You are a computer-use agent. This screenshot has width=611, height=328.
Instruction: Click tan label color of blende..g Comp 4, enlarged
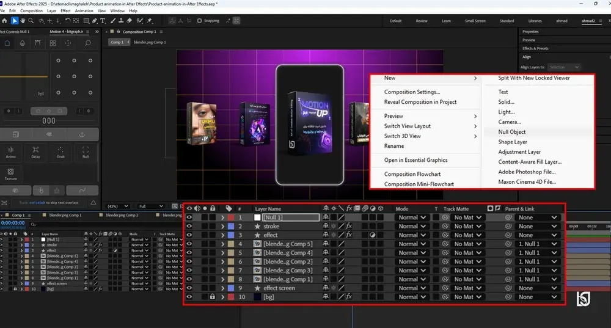(x=231, y=253)
